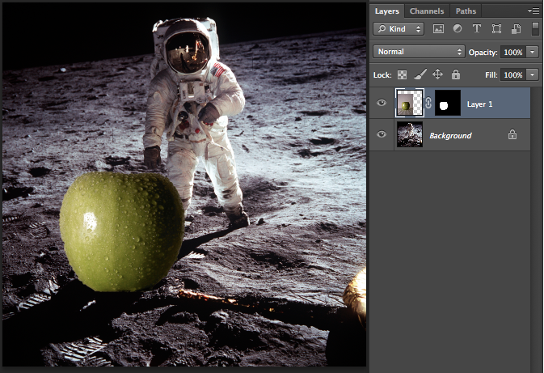This screenshot has width=544, height=373.
Task: Open the Layers panel options menu
Action: point(533,11)
